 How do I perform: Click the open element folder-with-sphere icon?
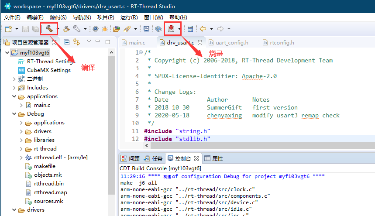pyautogui.click(x=117, y=29)
